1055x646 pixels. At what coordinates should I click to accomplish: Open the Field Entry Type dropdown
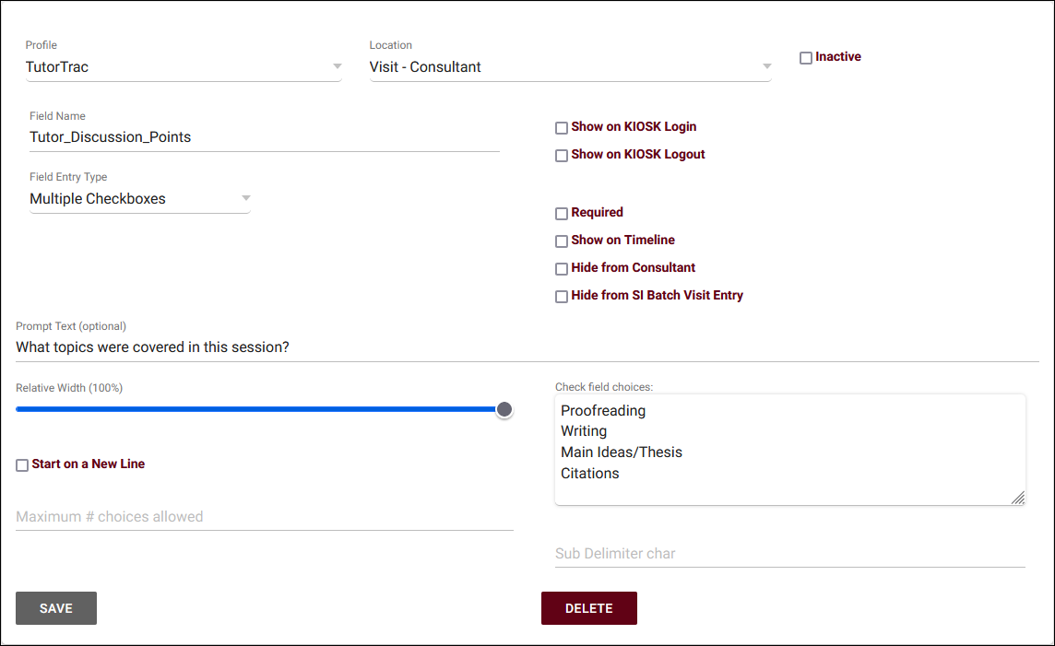(x=139, y=199)
